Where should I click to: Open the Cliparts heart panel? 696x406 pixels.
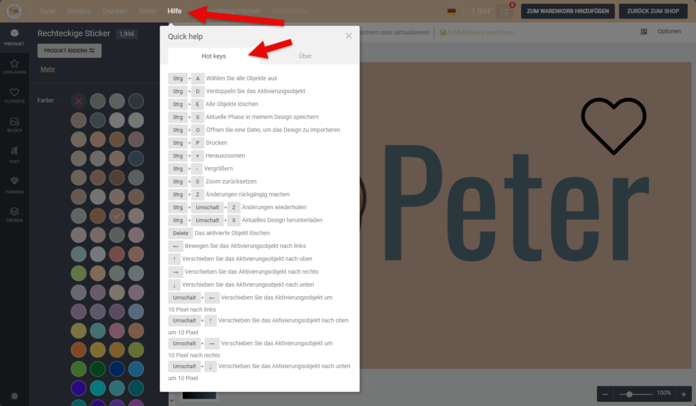coord(14,96)
